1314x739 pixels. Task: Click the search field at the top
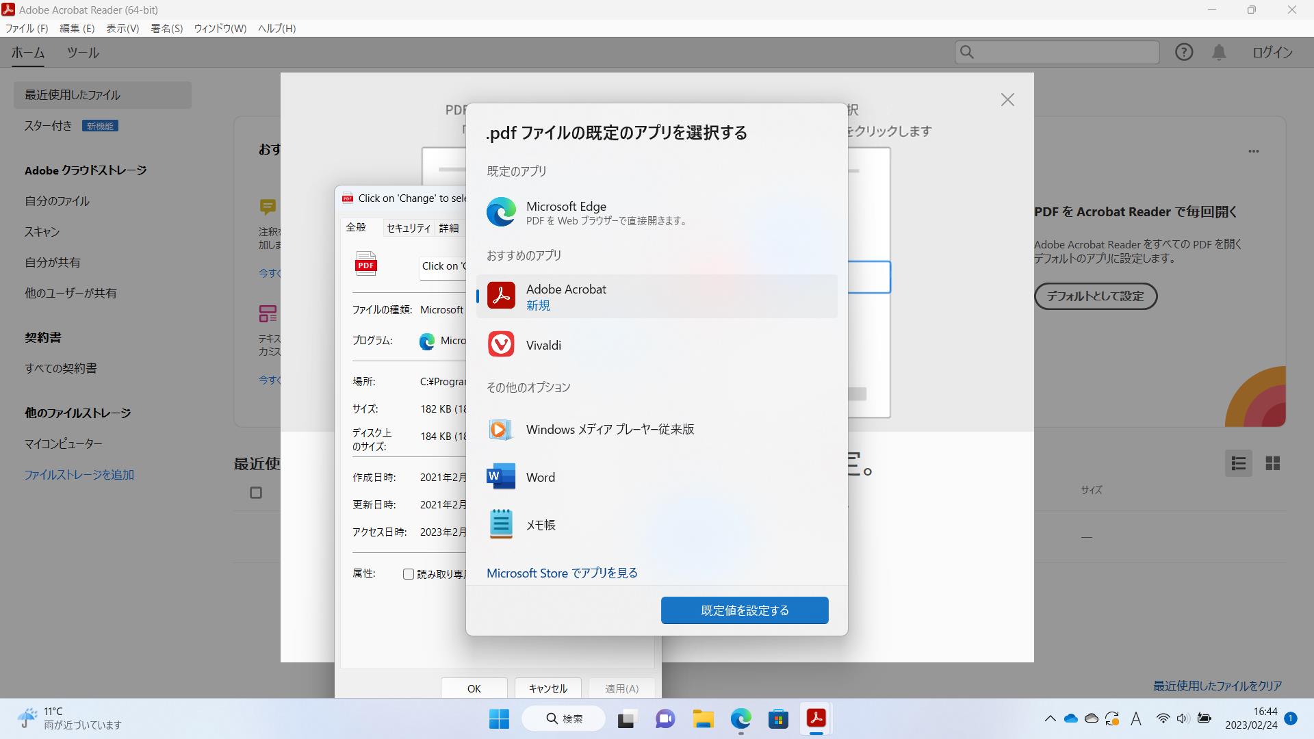pos(1057,51)
